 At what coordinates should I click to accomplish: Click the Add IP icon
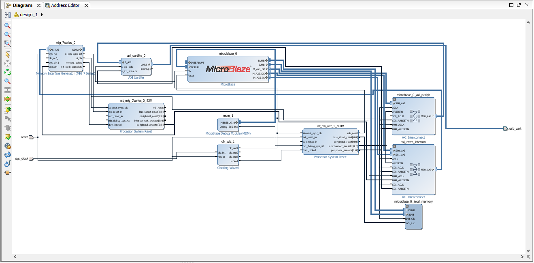pos(7,110)
